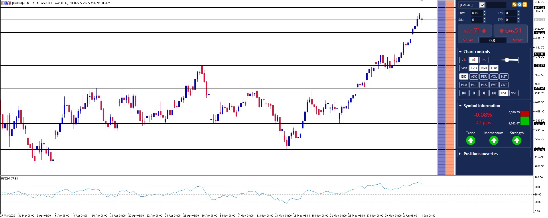Switch chart to bar chart style
548x218 pixels.
[x=464, y=60]
